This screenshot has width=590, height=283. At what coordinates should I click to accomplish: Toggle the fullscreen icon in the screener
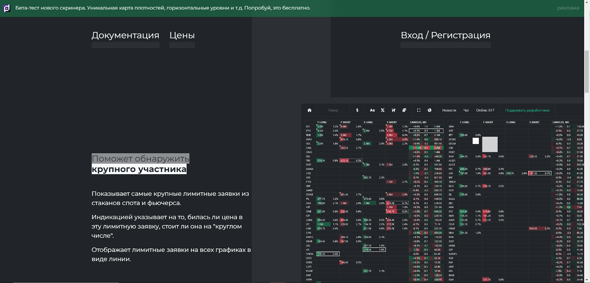click(x=419, y=110)
